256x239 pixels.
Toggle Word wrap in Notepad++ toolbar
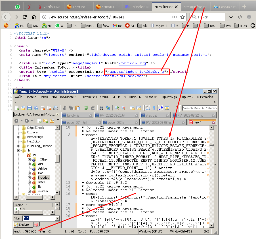click(148, 108)
